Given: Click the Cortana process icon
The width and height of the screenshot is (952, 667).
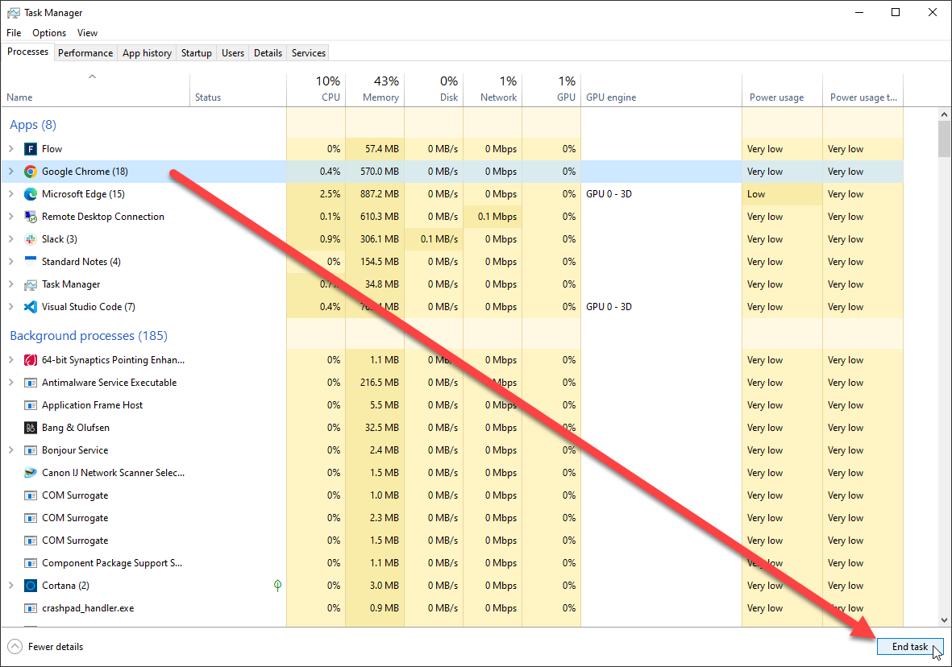Looking at the screenshot, I should click(x=31, y=586).
